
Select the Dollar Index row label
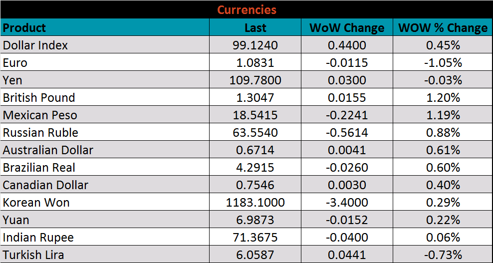[35, 45]
